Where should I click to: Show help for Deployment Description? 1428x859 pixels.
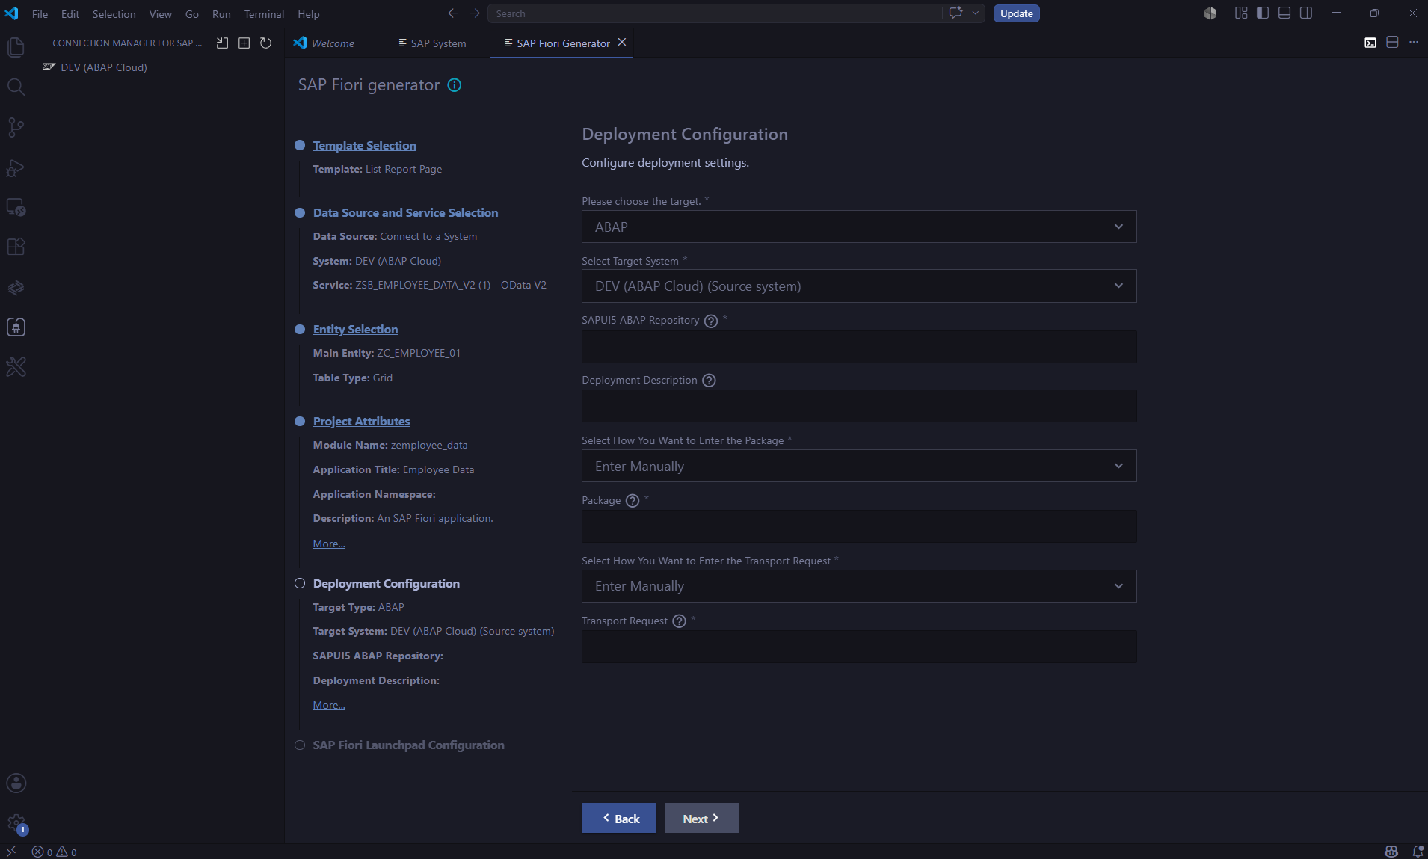point(710,381)
